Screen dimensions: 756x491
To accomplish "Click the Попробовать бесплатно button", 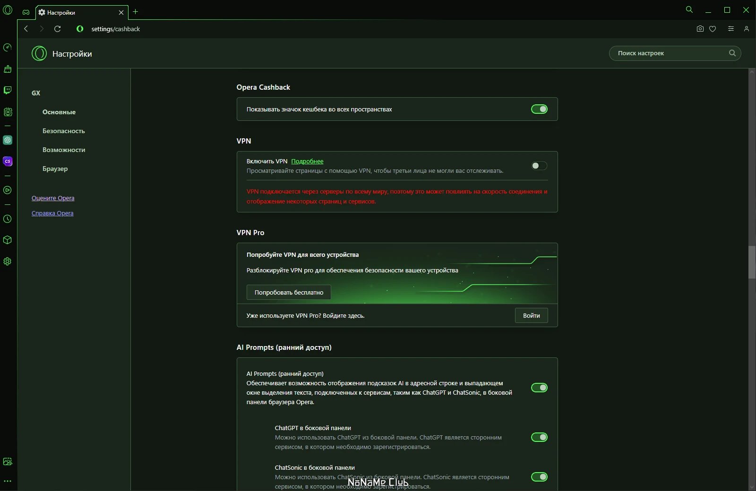I will coord(289,292).
